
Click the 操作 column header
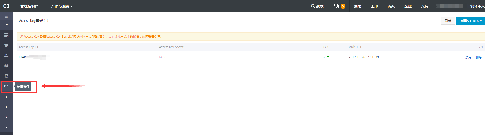pyautogui.click(x=480, y=47)
